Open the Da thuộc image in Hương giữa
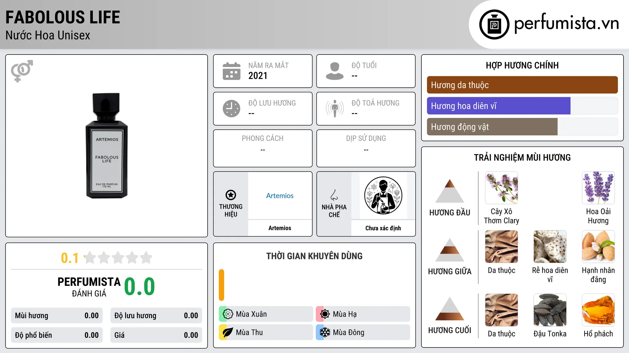Screen dimensions: 629x353 coord(502,247)
